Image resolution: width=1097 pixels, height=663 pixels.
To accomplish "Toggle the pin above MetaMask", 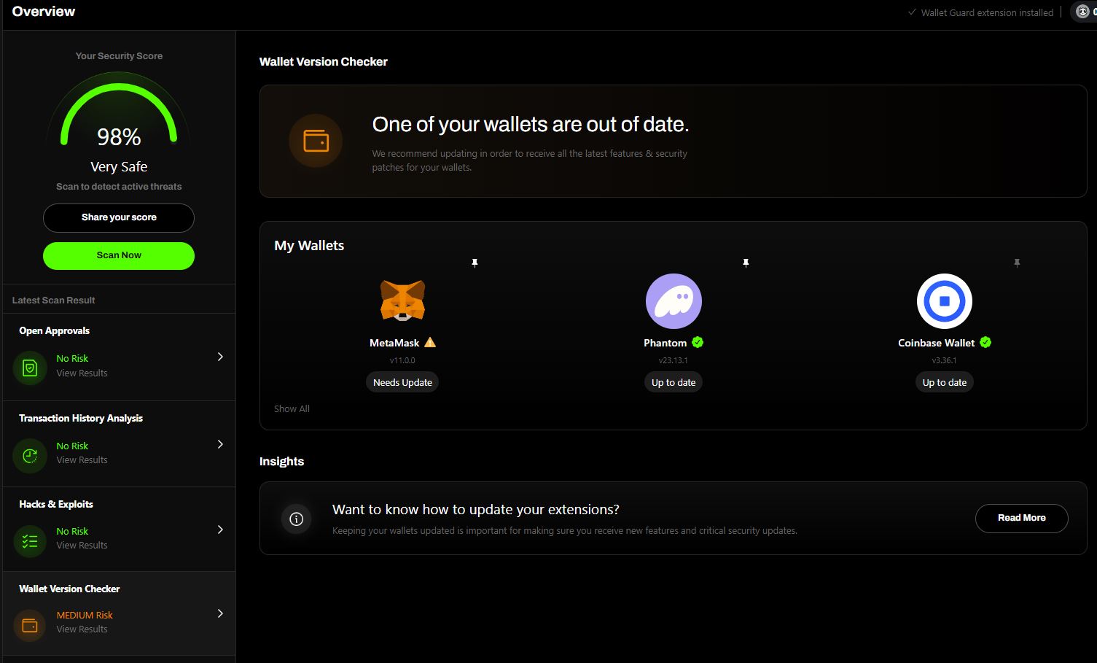I will tap(475, 263).
